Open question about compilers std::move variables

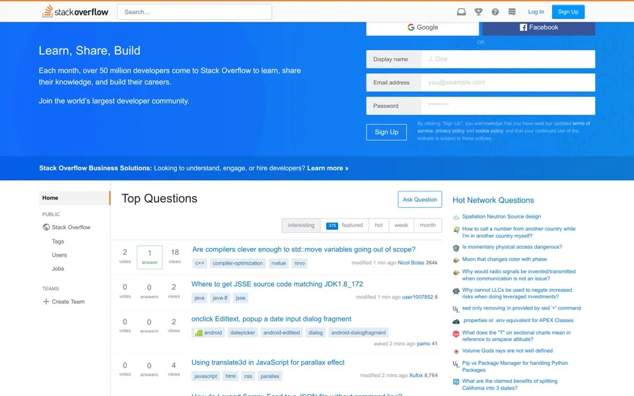point(304,249)
